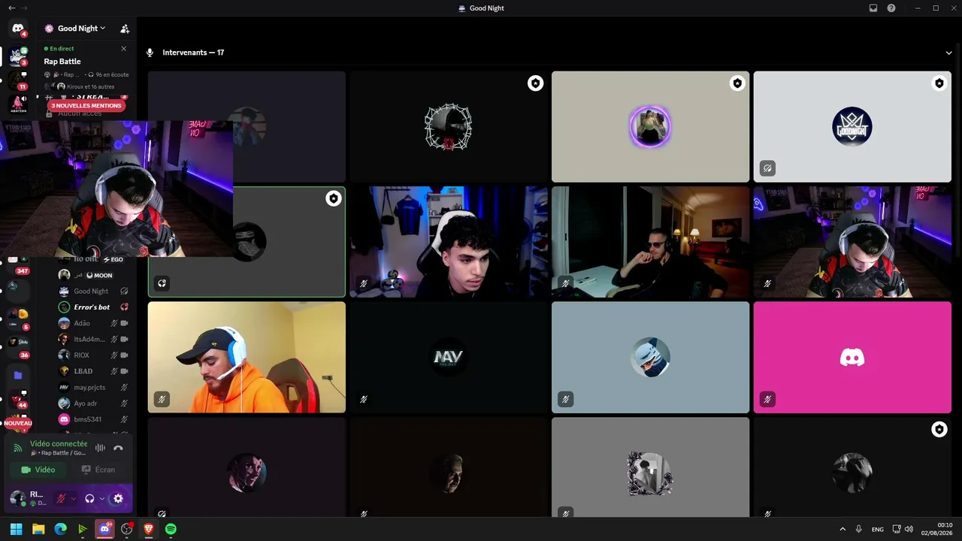This screenshot has height=541, width=962.
Task: Click the Écran screen share button
Action: tap(98, 470)
